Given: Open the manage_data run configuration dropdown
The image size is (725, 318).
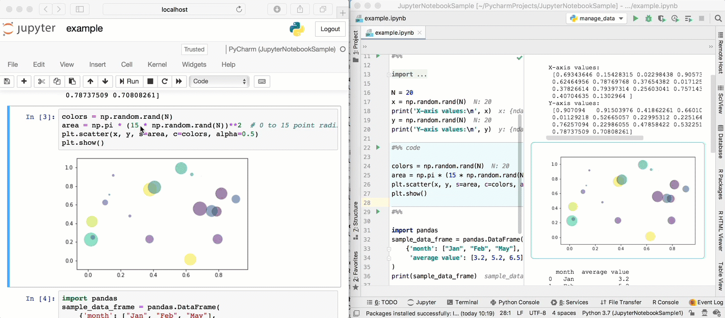Looking at the screenshot, I should [x=597, y=18].
